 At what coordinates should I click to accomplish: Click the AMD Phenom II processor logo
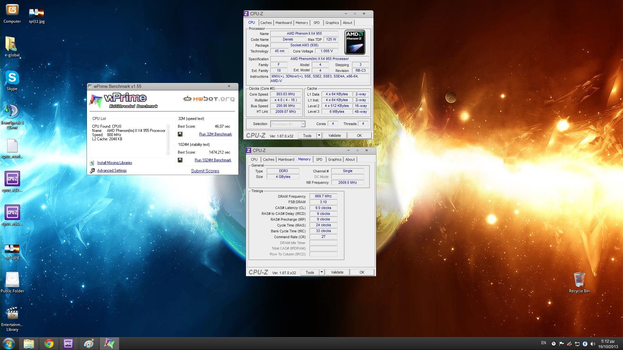pos(355,42)
